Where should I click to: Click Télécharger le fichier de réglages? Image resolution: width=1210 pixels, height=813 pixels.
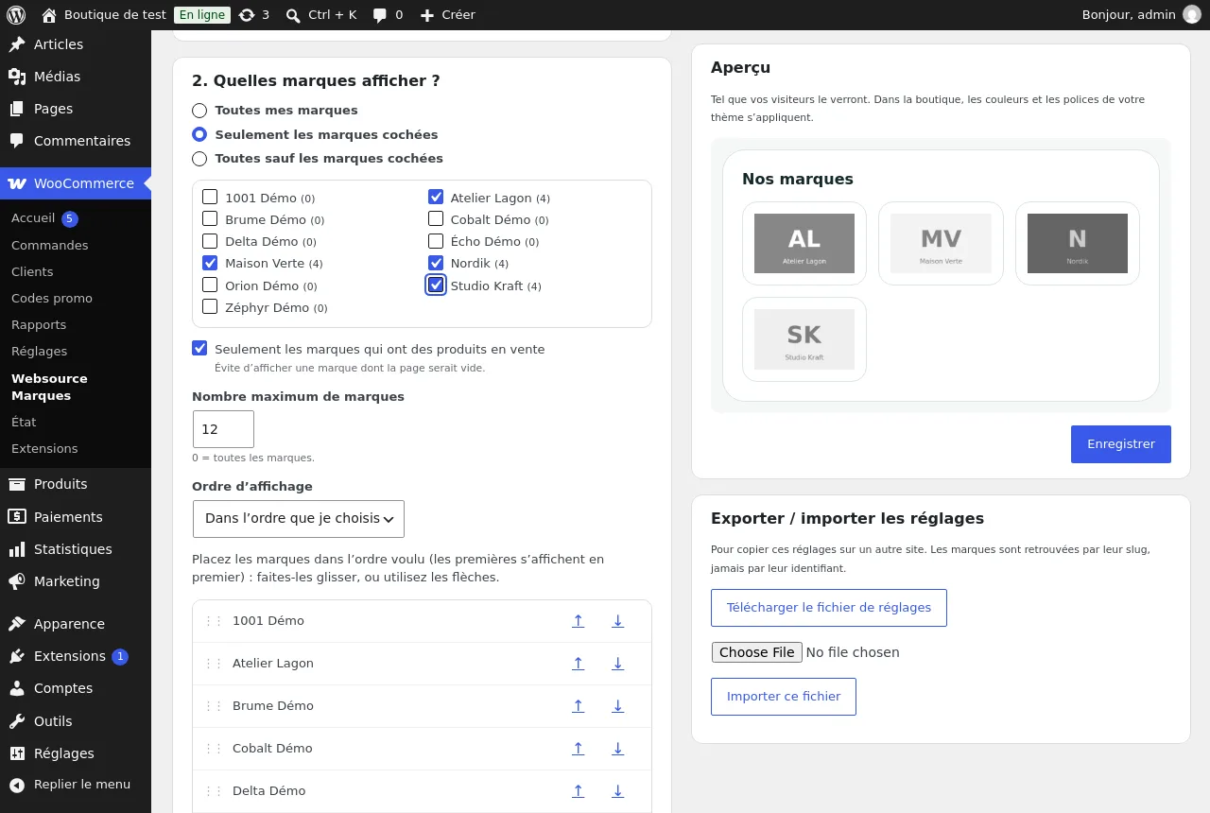829,608
